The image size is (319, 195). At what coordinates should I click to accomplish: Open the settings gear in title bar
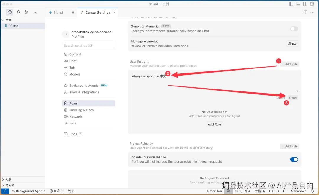312,4
